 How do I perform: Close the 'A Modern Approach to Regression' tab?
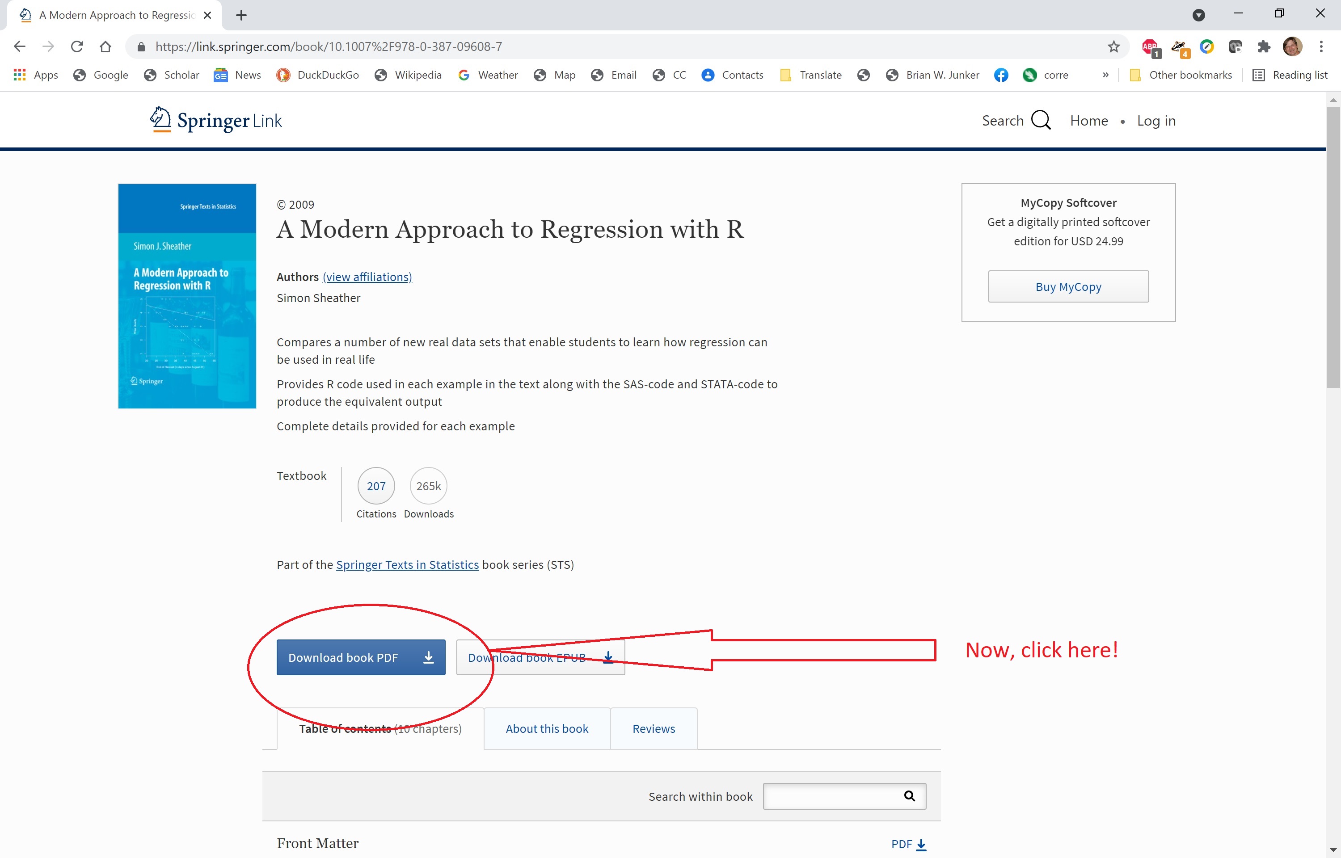point(207,15)
